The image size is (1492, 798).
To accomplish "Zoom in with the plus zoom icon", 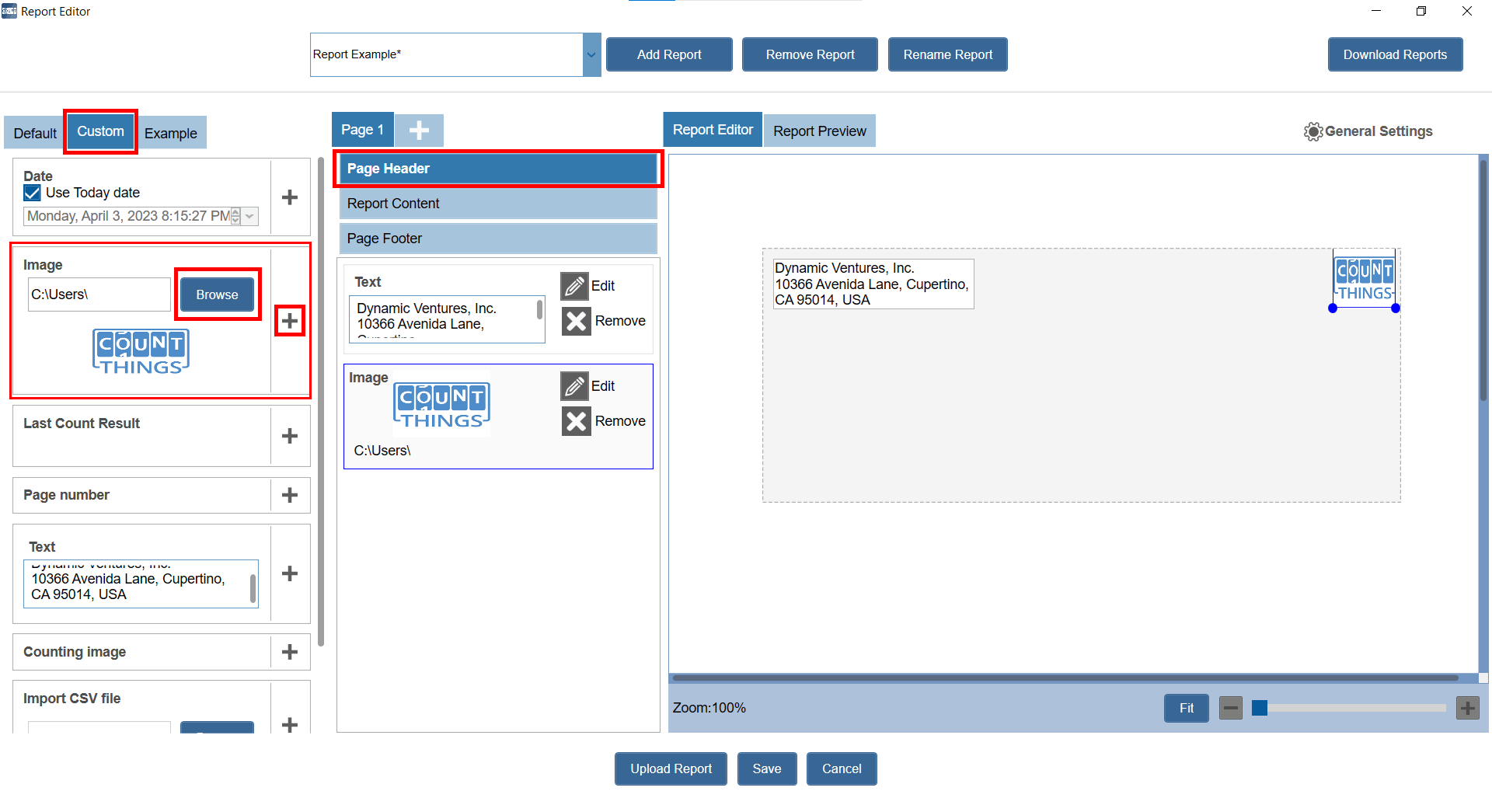I will click(x=1467, y=708).
